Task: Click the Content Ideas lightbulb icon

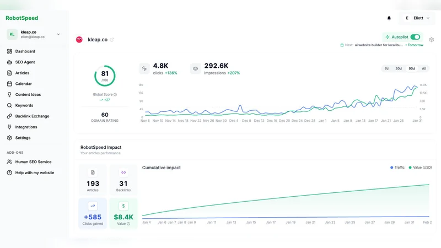Action: pos(9,94)
